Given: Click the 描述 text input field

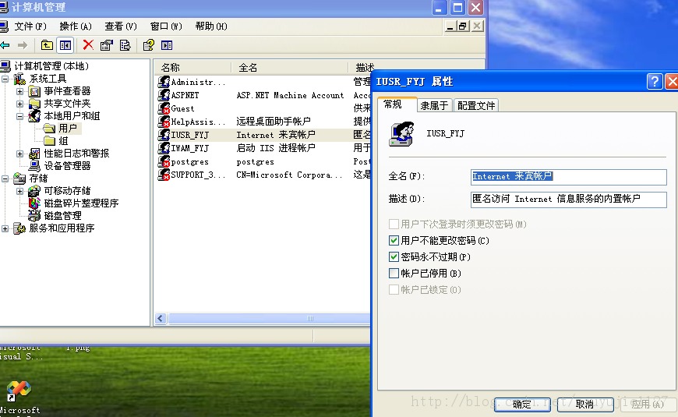Looking at the screenshot, I should tap(568, 200).
